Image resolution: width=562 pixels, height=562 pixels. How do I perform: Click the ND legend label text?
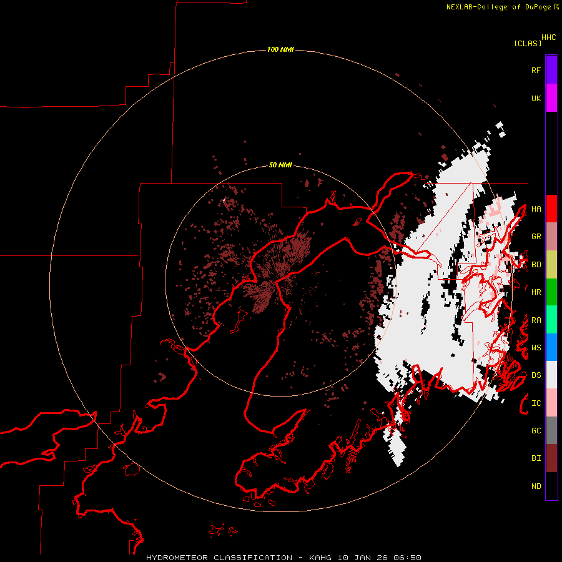tap(536, 486)
